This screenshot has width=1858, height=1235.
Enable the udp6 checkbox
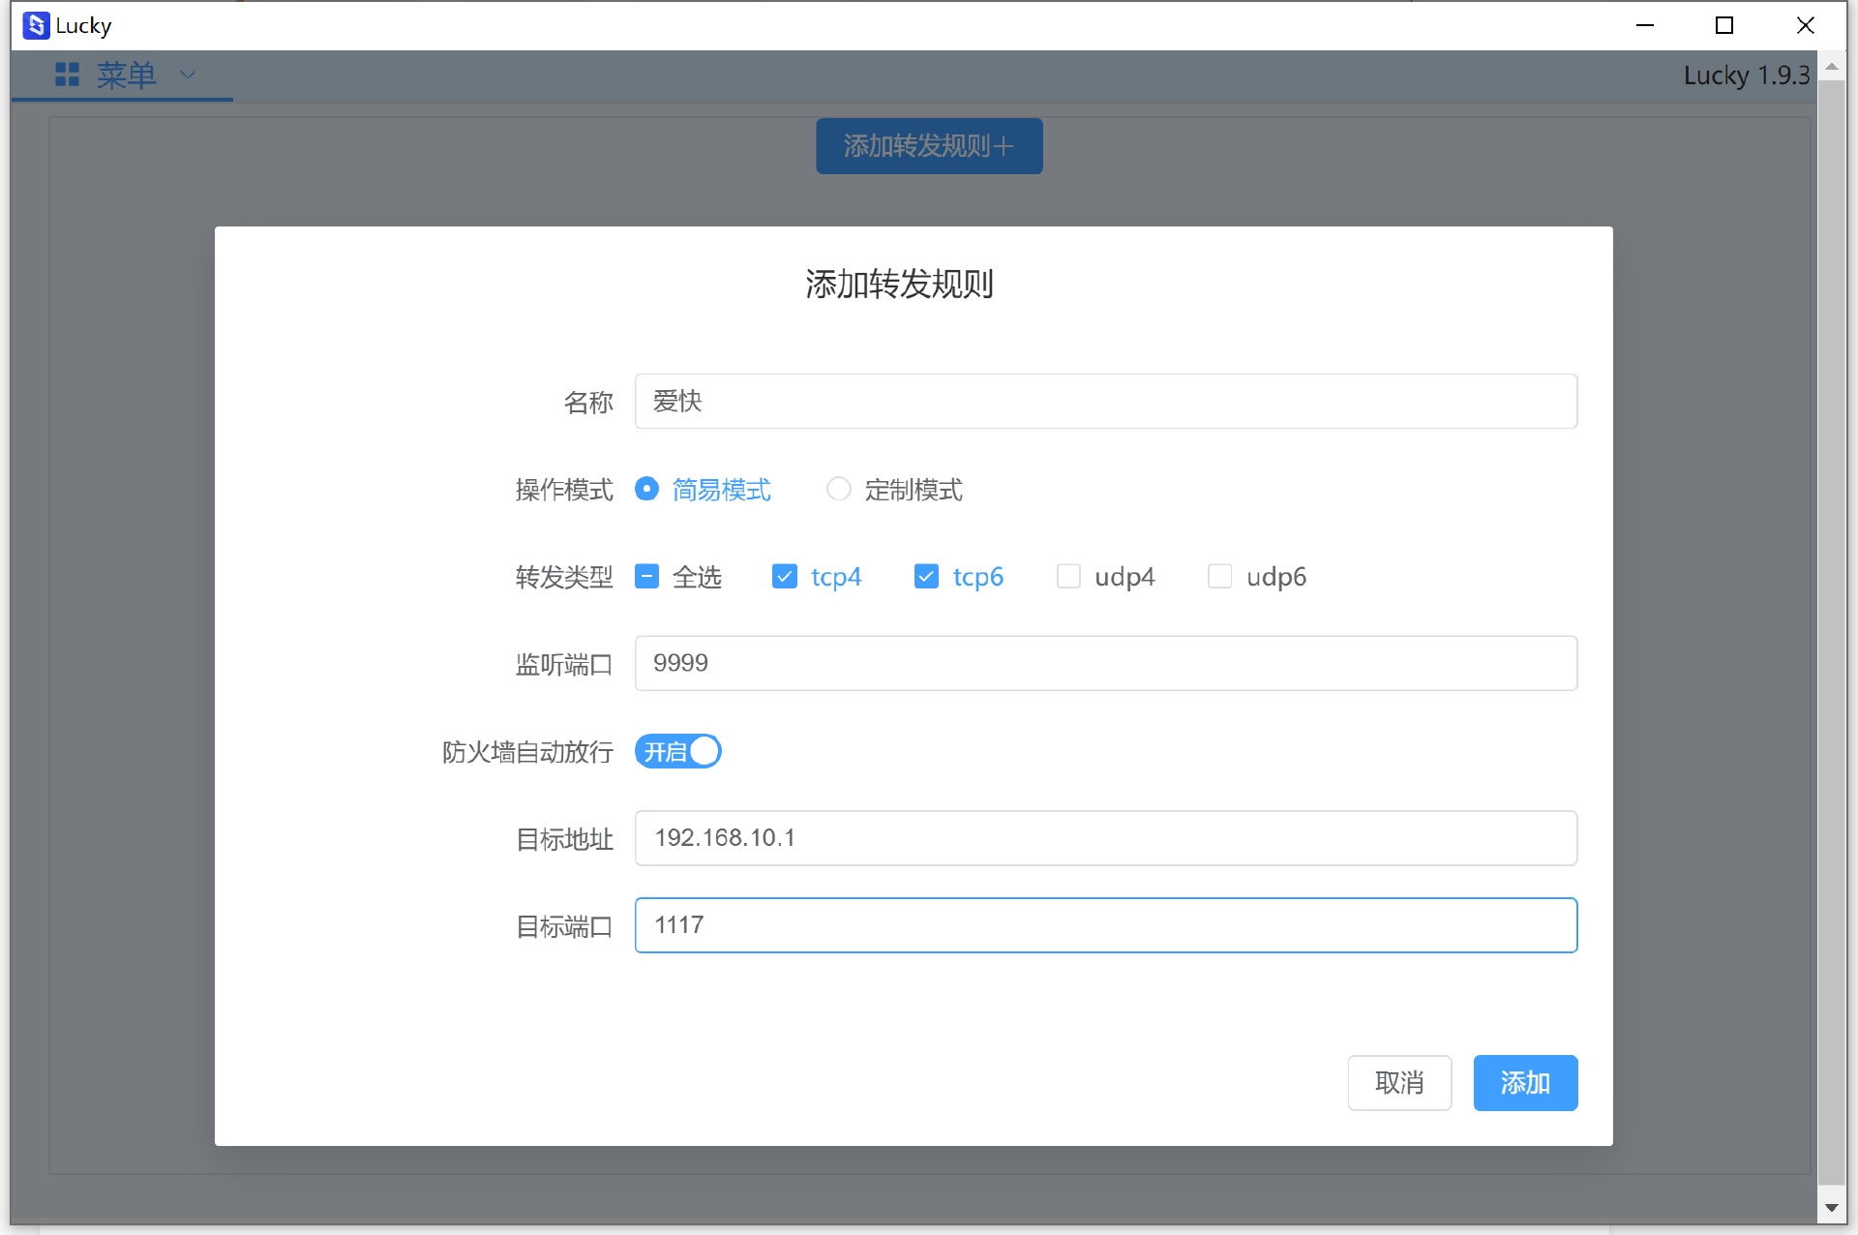[1219, 577]
